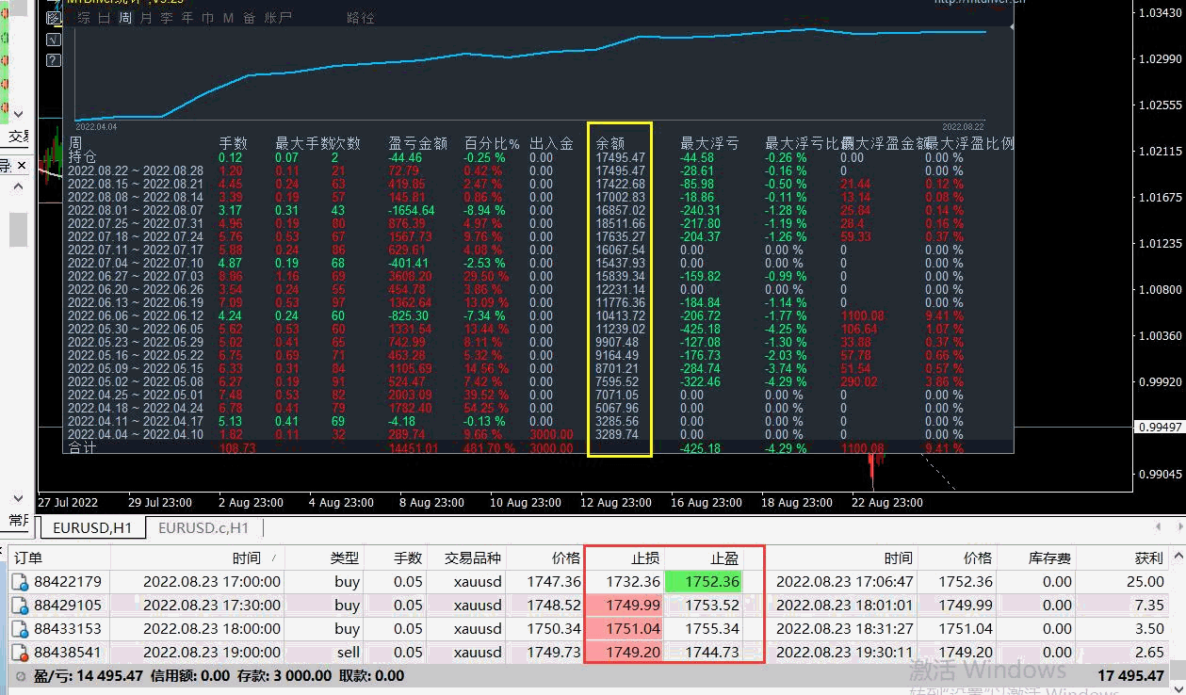Screen dimensions: 1186x695
Task: Click the question mark help icon
Action: tap(53, 60)
